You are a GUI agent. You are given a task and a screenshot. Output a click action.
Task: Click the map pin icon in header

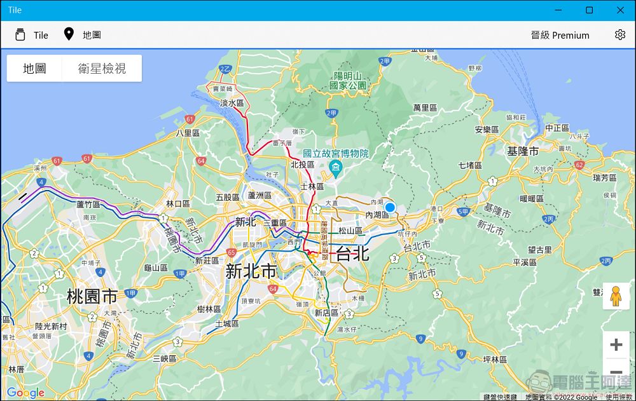coord(69,34)
